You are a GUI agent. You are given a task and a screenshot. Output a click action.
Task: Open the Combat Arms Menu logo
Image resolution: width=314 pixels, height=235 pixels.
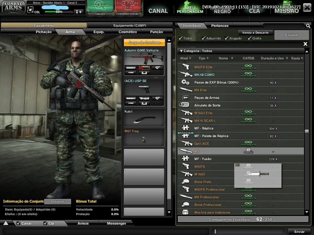point(13,7)
